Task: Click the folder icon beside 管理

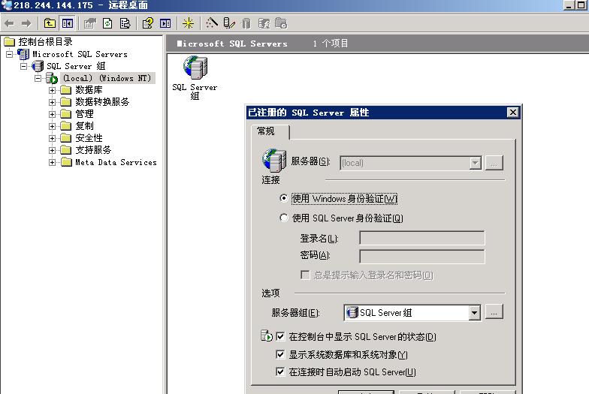Action: click(x=66, y=114)
